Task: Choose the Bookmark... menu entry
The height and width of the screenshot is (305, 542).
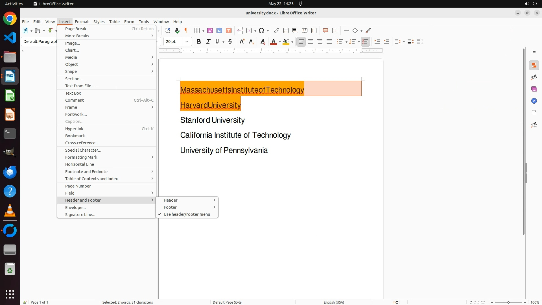Action: coord(77,136)
